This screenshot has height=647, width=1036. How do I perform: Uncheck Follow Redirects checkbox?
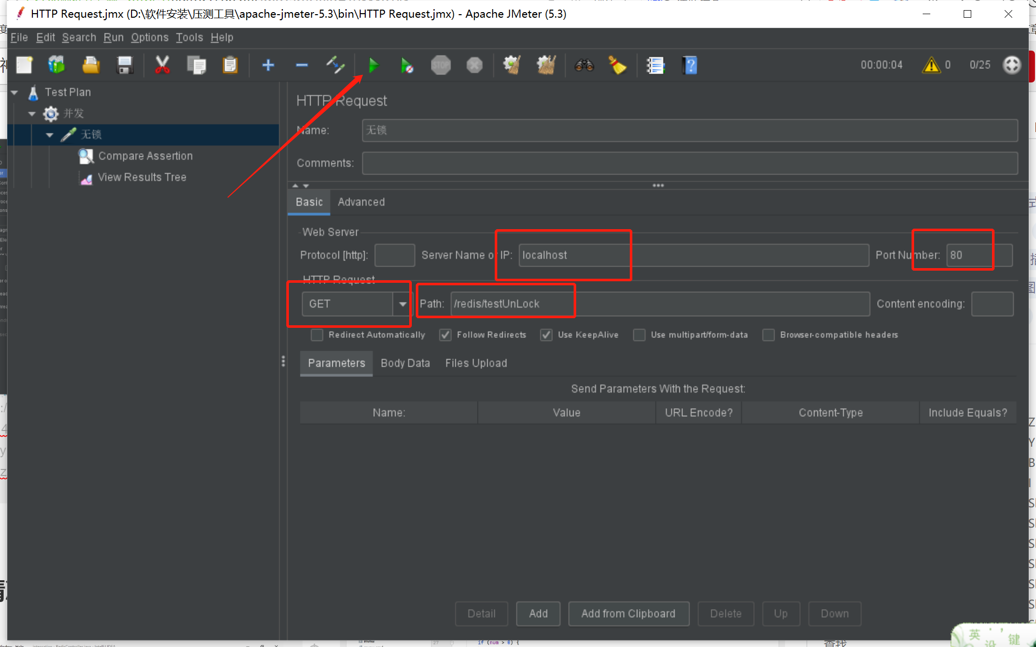coord(445,335)
